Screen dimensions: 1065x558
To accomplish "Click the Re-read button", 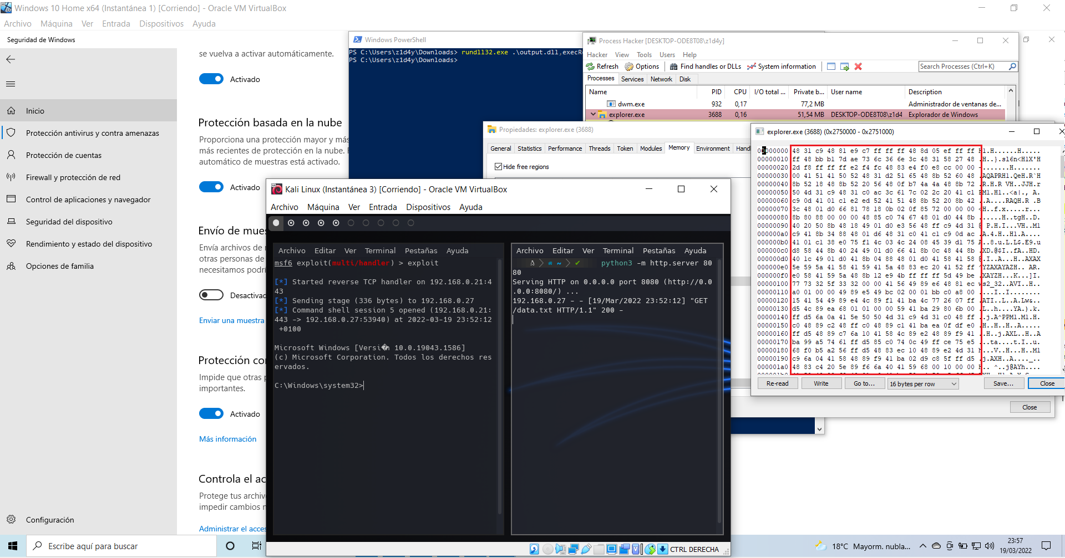I will point(777,383).
